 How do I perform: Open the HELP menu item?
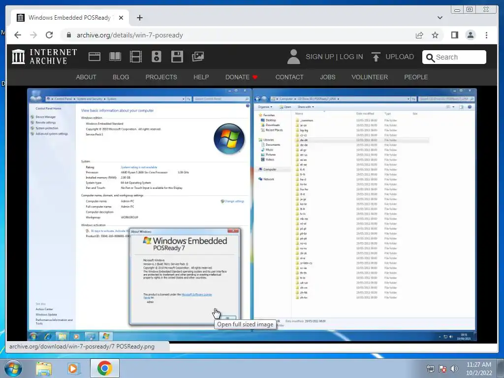(201, 77)
